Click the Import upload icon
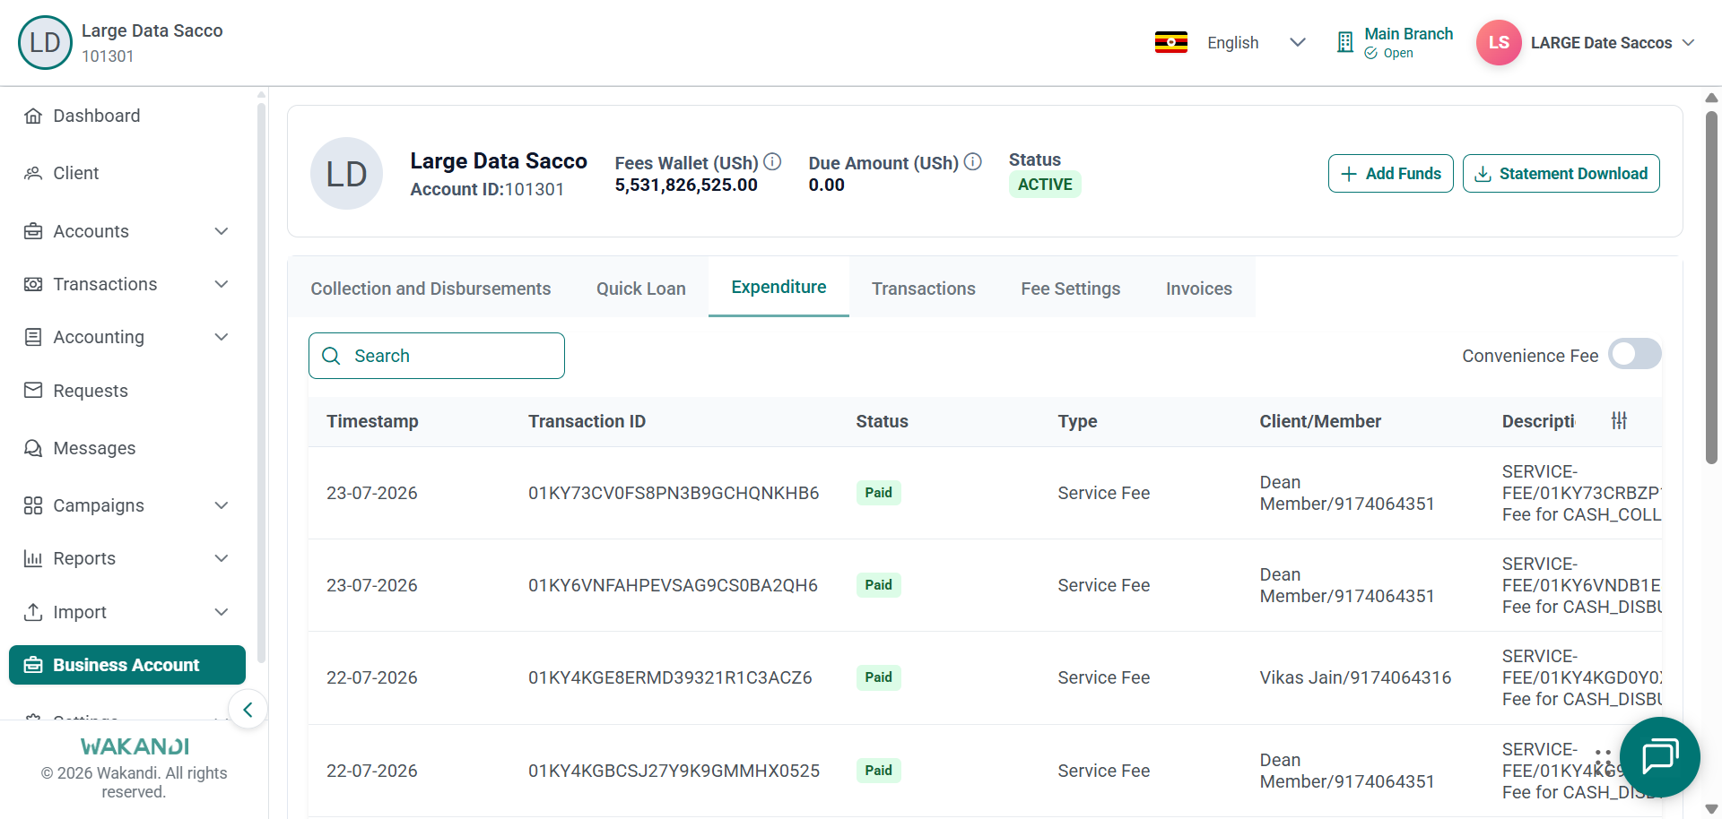Screen dimensions: 1722x819 (x=33, y=612)
